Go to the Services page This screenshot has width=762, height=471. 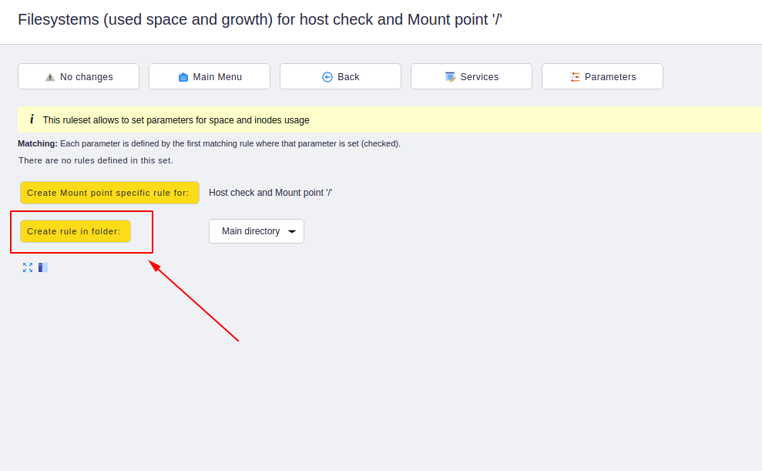472,76
